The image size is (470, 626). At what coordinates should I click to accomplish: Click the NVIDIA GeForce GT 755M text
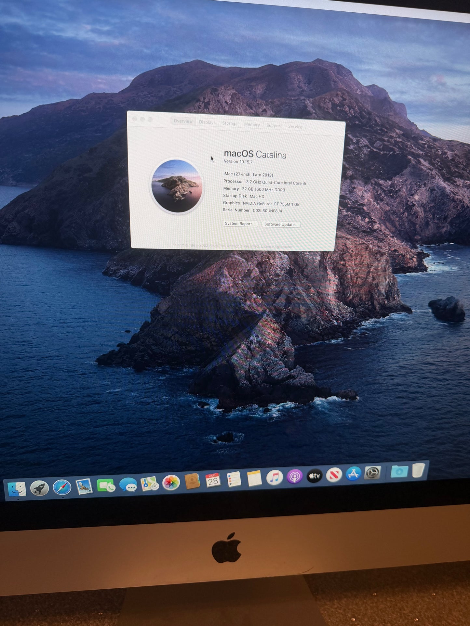(266, 204)
